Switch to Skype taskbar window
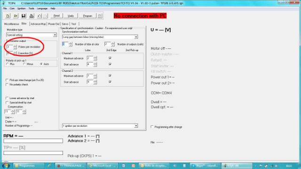The image size is (301, 169). (205, 166)
